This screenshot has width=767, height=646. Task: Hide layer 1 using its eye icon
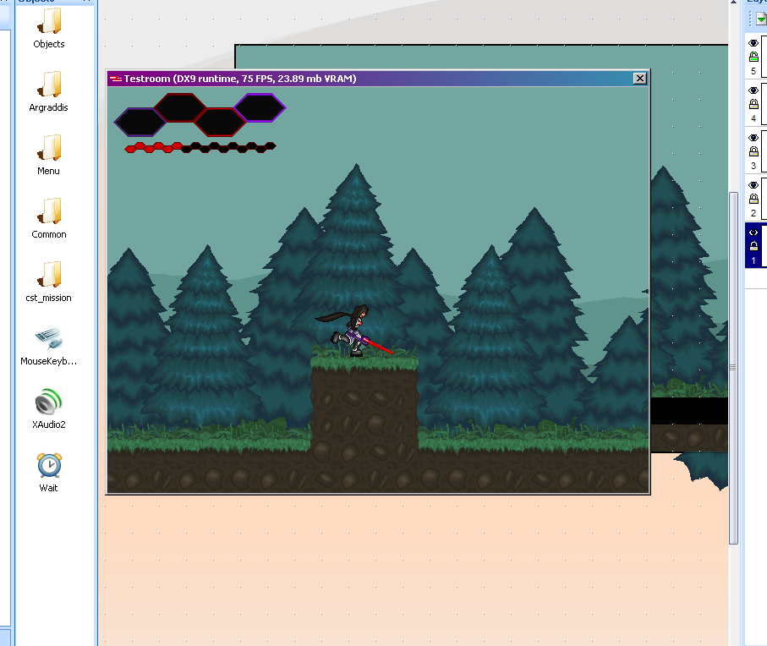coord(753,233)
